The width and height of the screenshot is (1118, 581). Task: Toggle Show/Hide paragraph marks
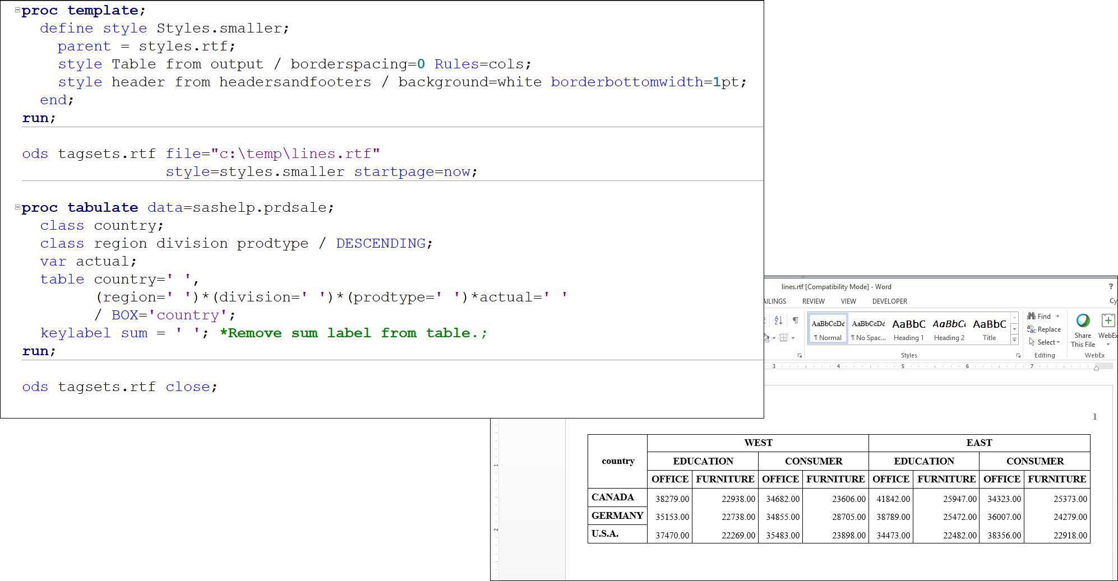click(795, 320)
